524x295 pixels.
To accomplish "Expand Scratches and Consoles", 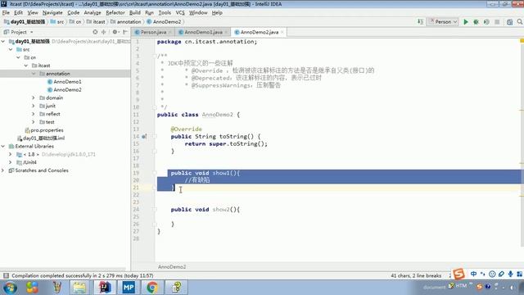I will click(3, 170).
